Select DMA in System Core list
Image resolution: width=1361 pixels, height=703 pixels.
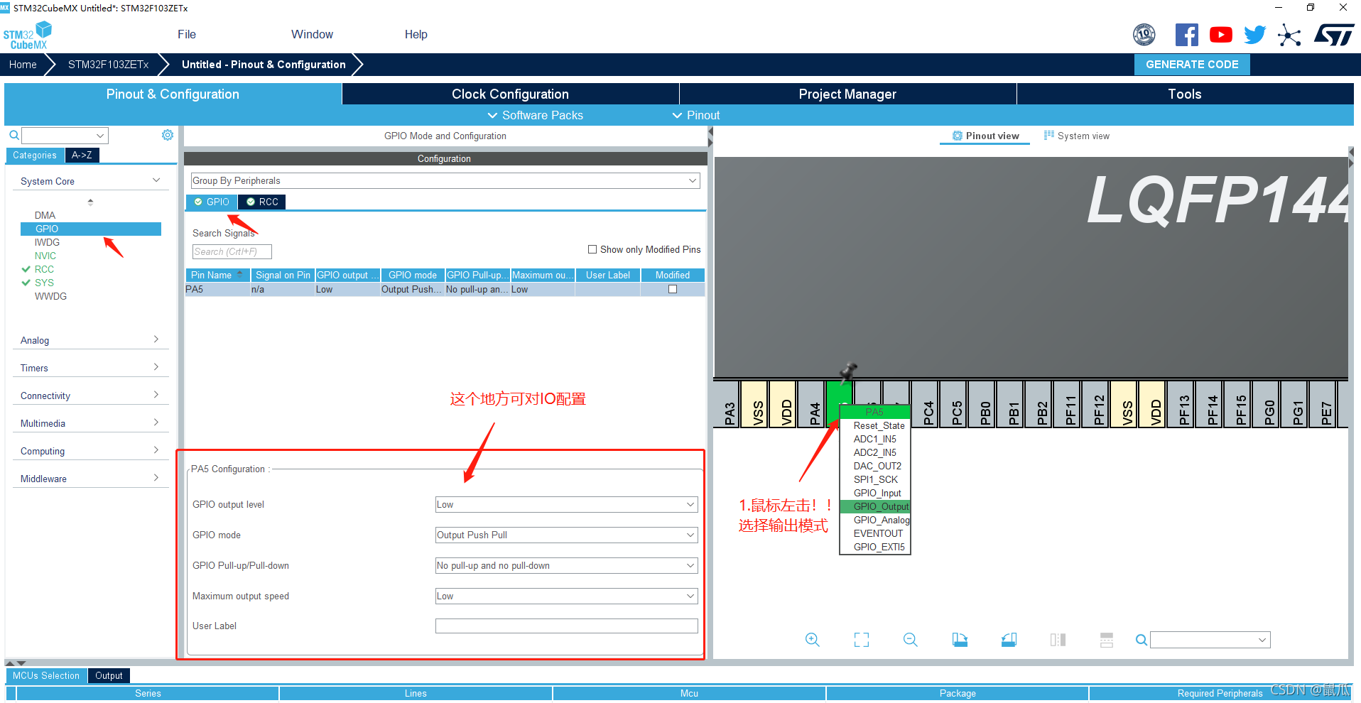(45, 215)
